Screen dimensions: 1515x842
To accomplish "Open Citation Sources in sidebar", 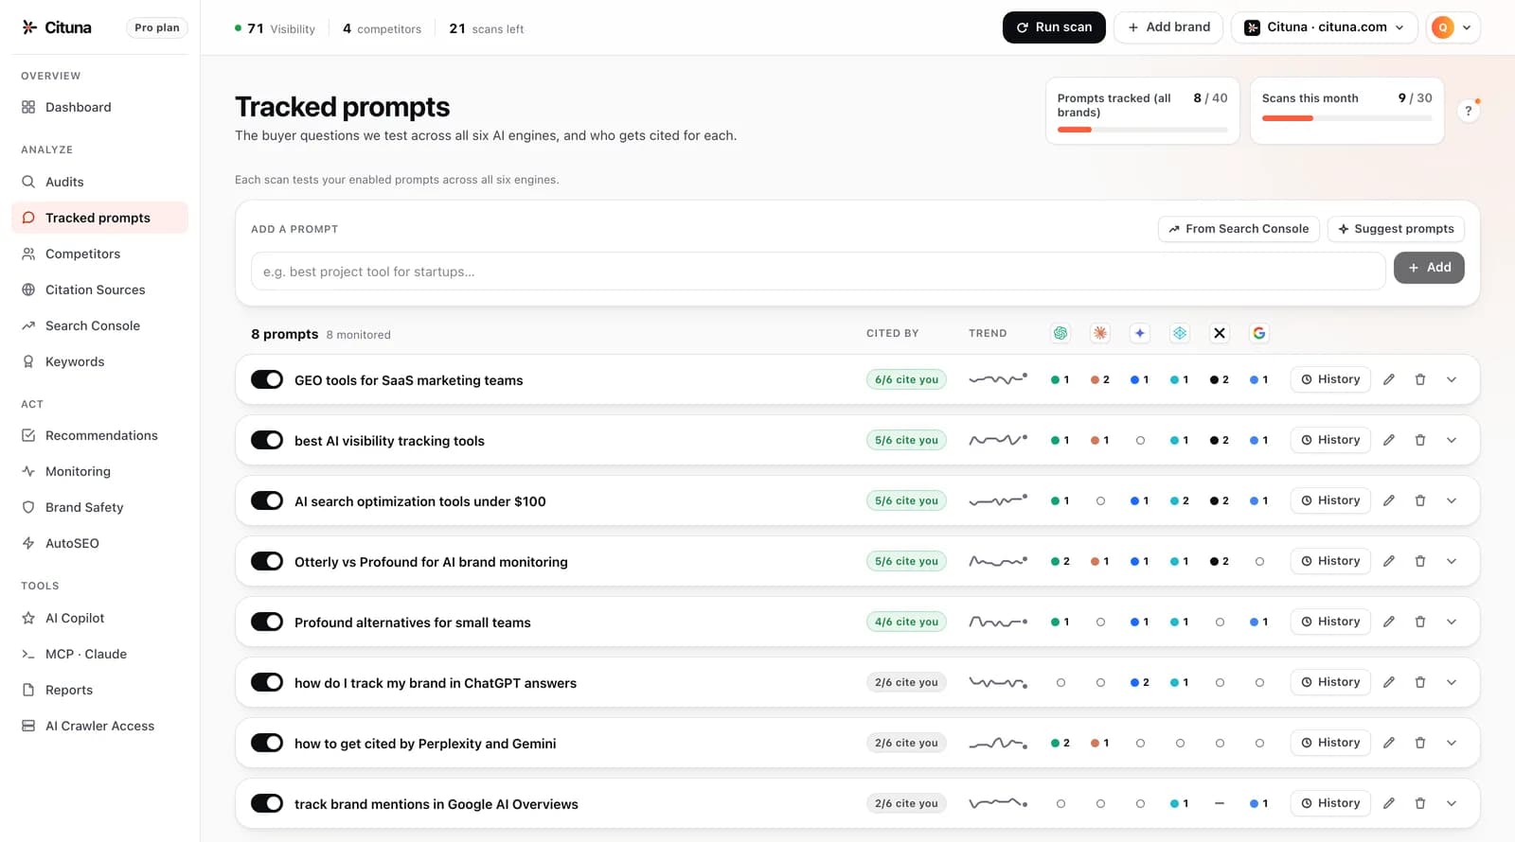I will (x=99, y=289).
